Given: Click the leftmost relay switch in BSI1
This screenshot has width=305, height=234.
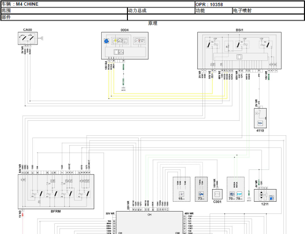Looking at the screenshot, I should click(208, 45).
